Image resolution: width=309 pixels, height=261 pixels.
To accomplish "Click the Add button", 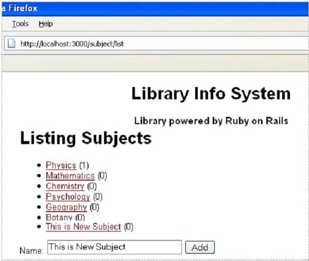I will pyautogui.click(x=200, y=248).
